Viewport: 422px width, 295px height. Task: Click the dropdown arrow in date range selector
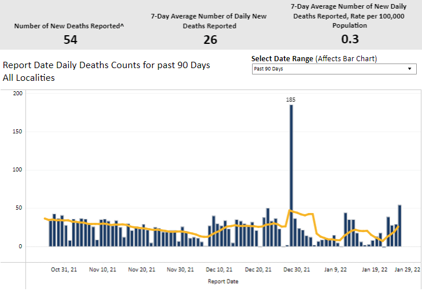[x=410, y=69]
